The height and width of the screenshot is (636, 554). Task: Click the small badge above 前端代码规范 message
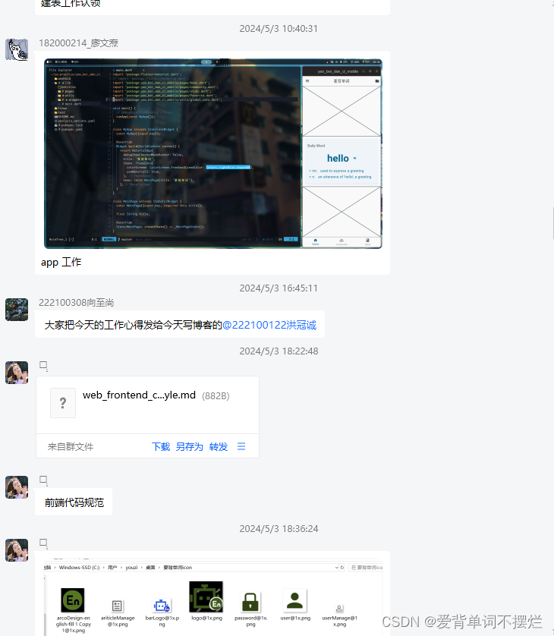tap(43, 480)
